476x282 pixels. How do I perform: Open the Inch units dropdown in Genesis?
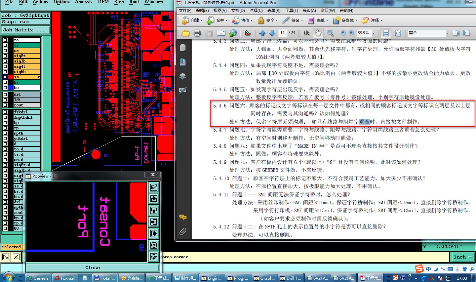463,257
